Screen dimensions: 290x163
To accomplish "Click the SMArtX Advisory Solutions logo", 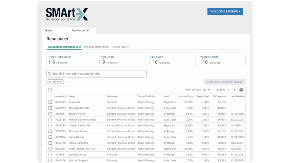I will pyautogui.click(x=67, y=14).
